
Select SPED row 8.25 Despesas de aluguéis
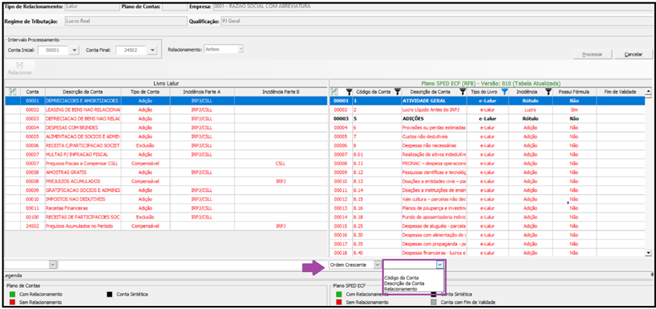[x=488, y=226]
